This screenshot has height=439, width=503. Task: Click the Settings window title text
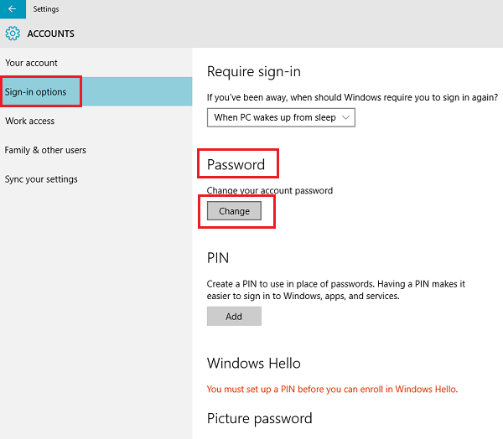45,8
